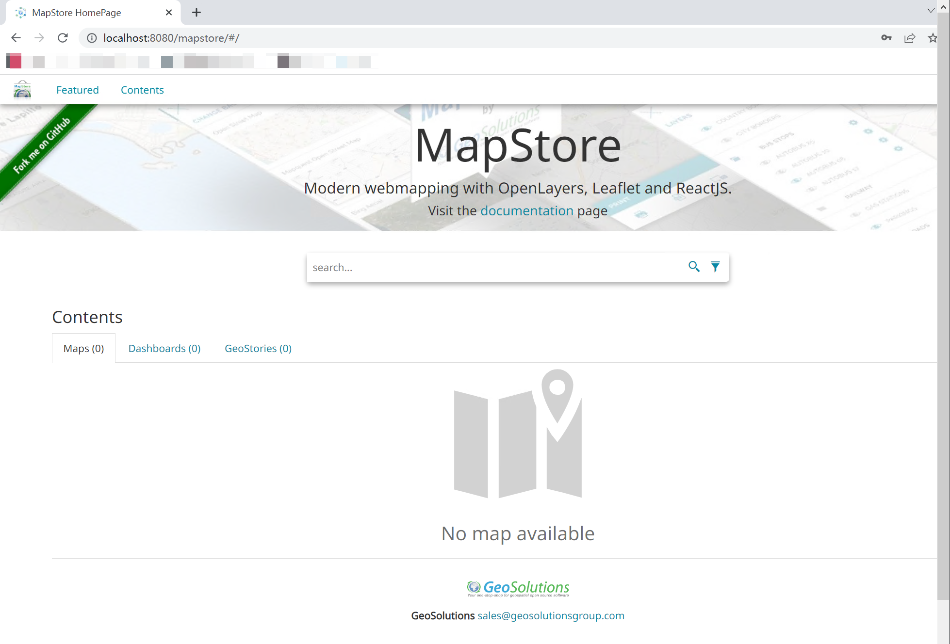Reload the page
This screenshot has width=950, height=644.
[63, 38]
